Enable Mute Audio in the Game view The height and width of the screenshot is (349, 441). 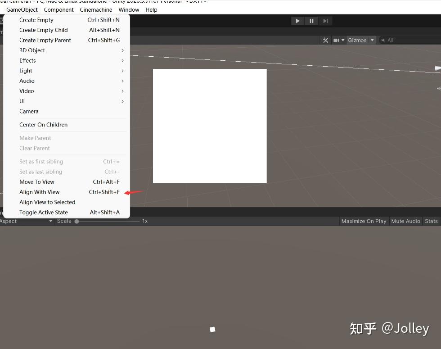click(x=405, y=221)
